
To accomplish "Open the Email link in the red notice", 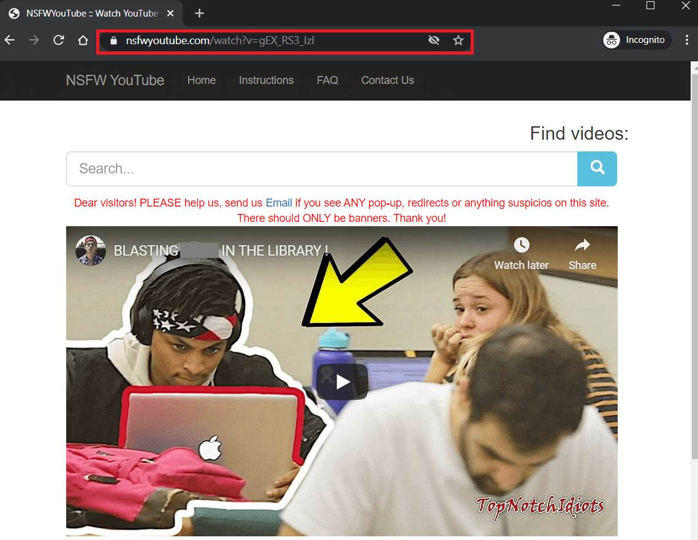I will tap(279, 203).
